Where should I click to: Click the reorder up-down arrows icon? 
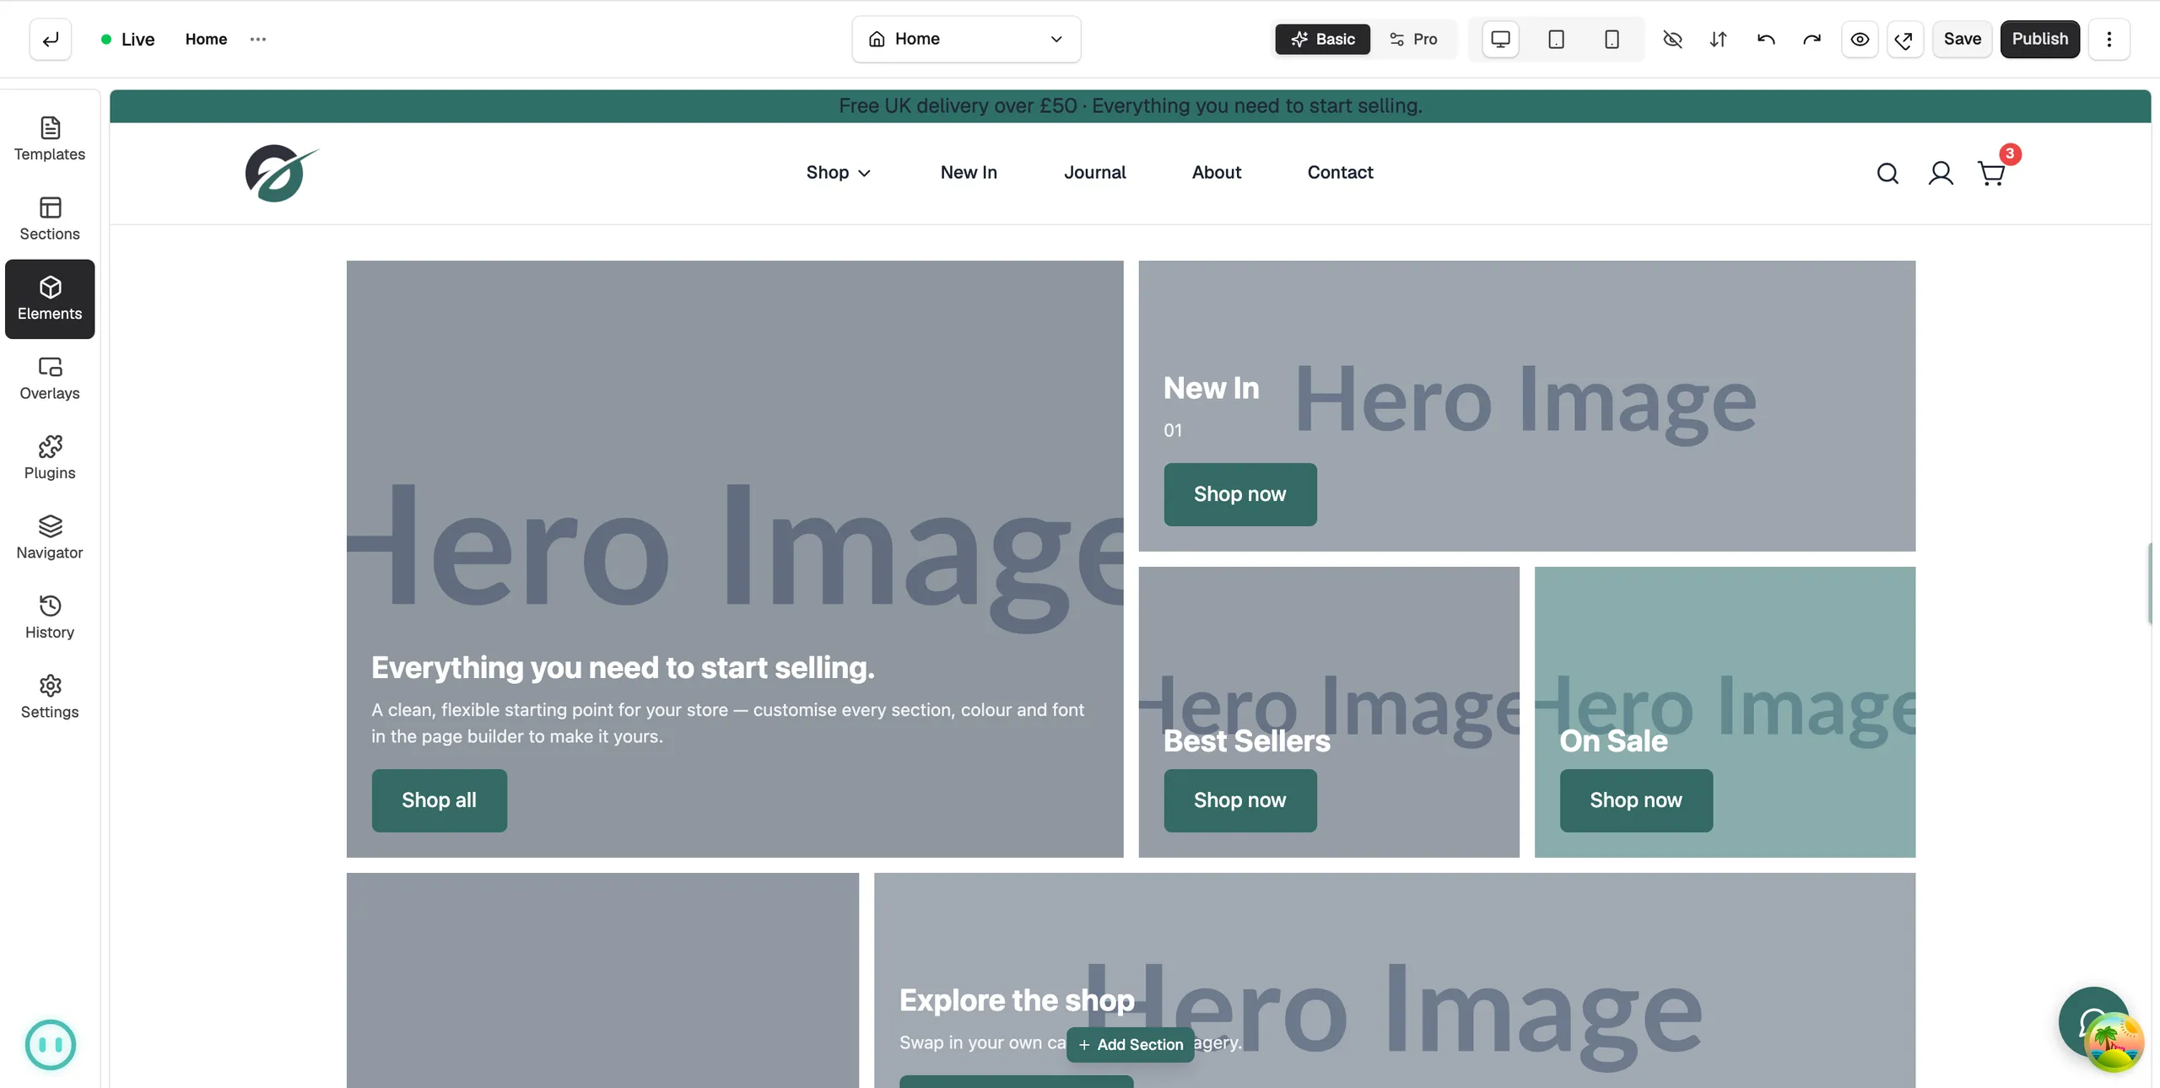pos(1719,39)
